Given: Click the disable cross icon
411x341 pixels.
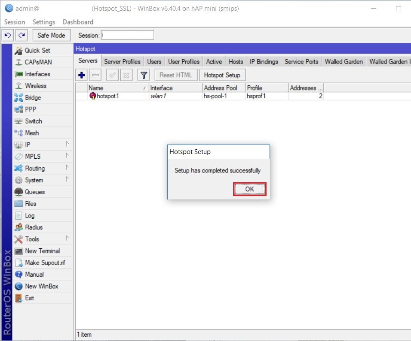Looking at the screenshot, I should click(x=126, y=75).
